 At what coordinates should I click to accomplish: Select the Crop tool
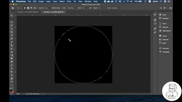coord(12,29)
